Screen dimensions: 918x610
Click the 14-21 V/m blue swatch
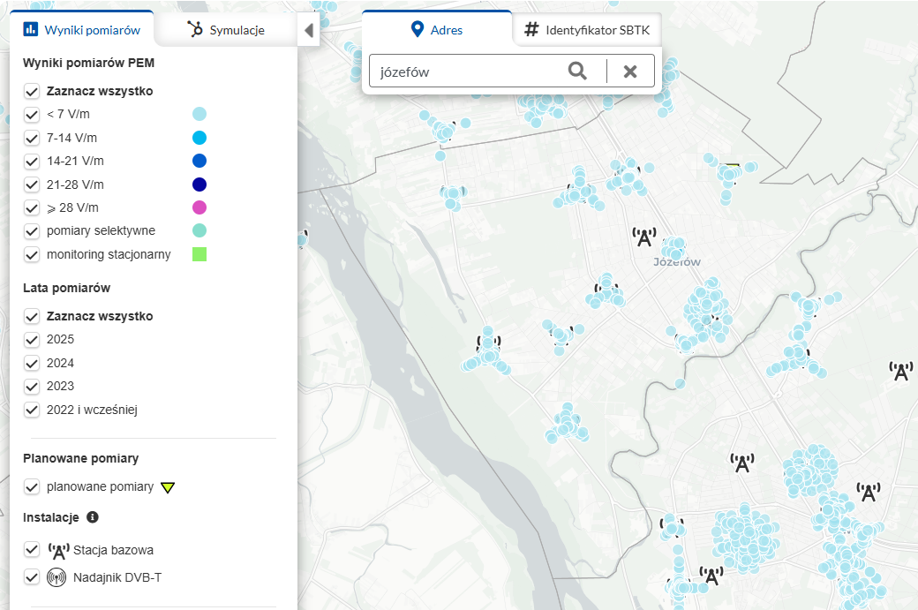(x=199, y=161)
